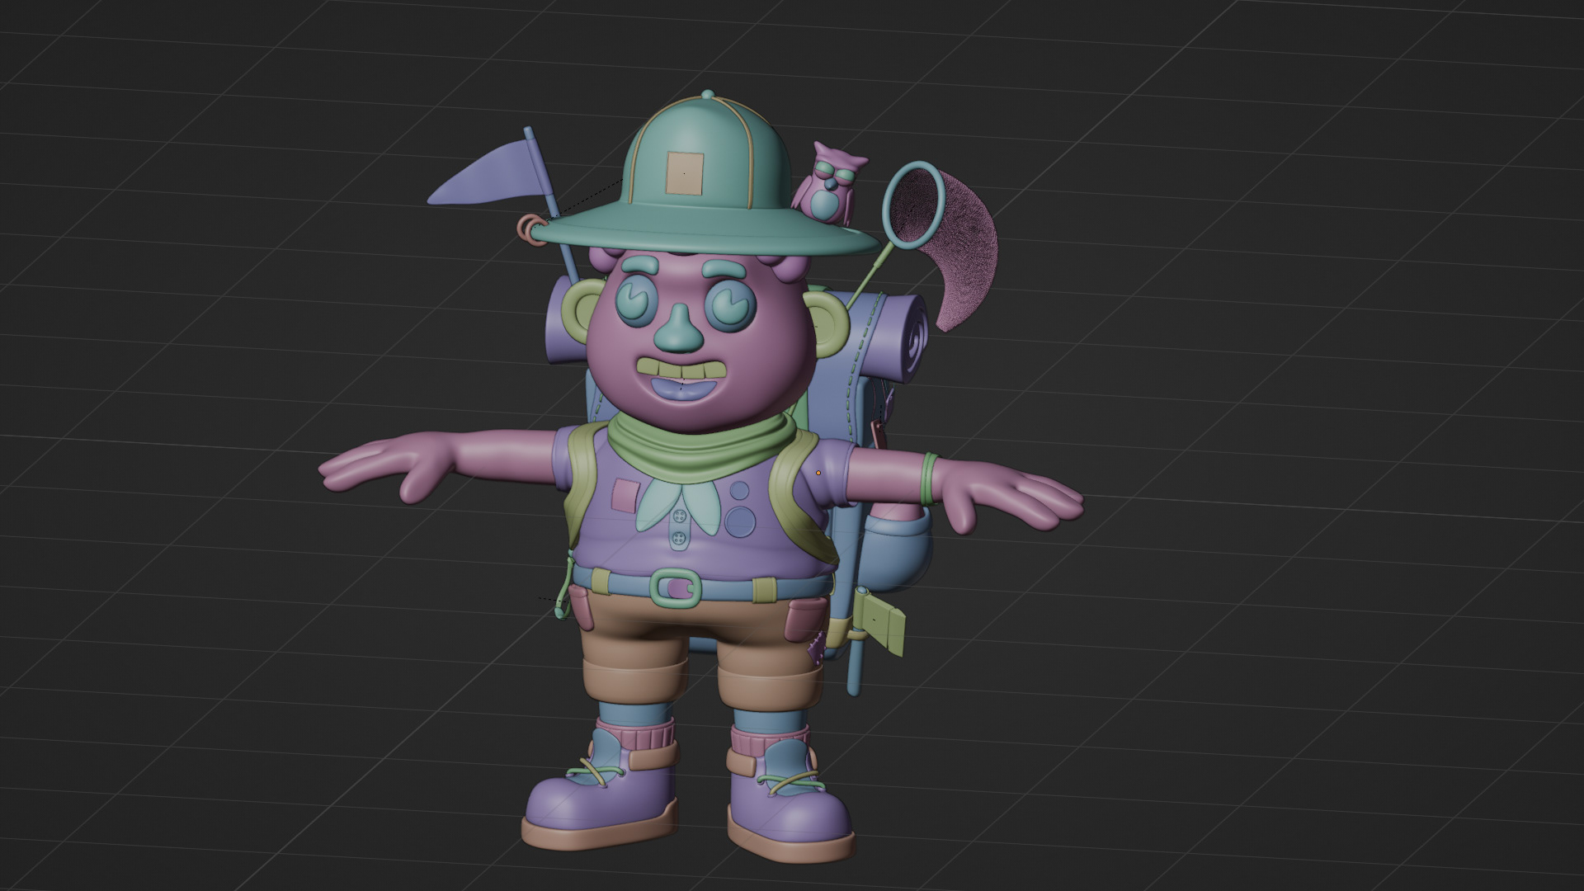Select the large round shirt badge
Image resolution: width=1584 pixels, height=891 pixels.
tap(739, 521)
